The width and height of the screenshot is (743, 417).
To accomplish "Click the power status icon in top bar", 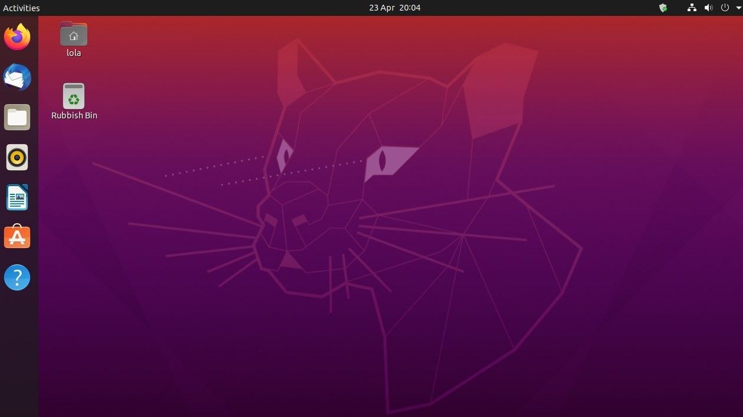I will [x=724, y=8].
